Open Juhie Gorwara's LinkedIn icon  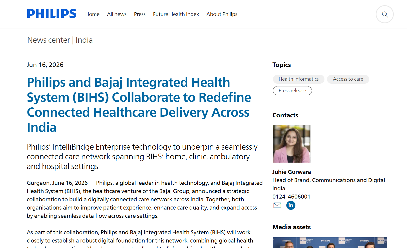pyautogui.click(x=291, y=205)
